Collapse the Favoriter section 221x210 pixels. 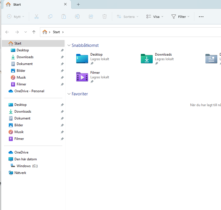69,94
